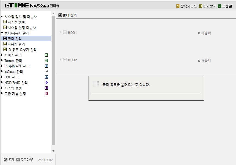This screenshot has height=165, width=236.
Task: Click the HDD/RAID 관리 menu label
Action: coord(16,83)
